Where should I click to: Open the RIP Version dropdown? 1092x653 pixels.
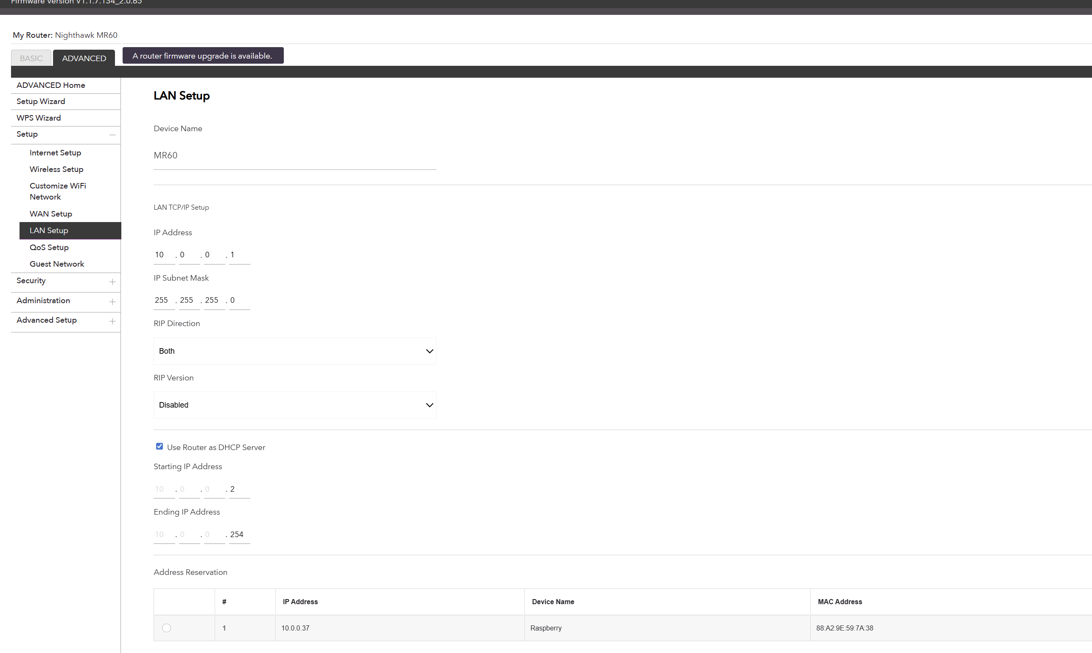(x=294, y=405)
